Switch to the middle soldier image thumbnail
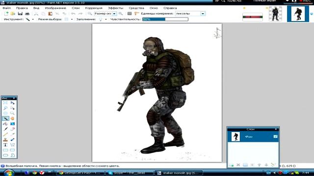This screenshot has height=176, width=314. [x=275, y=14]
